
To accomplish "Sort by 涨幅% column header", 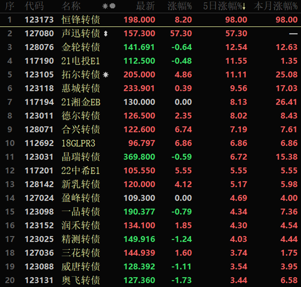I will point(179,6).
